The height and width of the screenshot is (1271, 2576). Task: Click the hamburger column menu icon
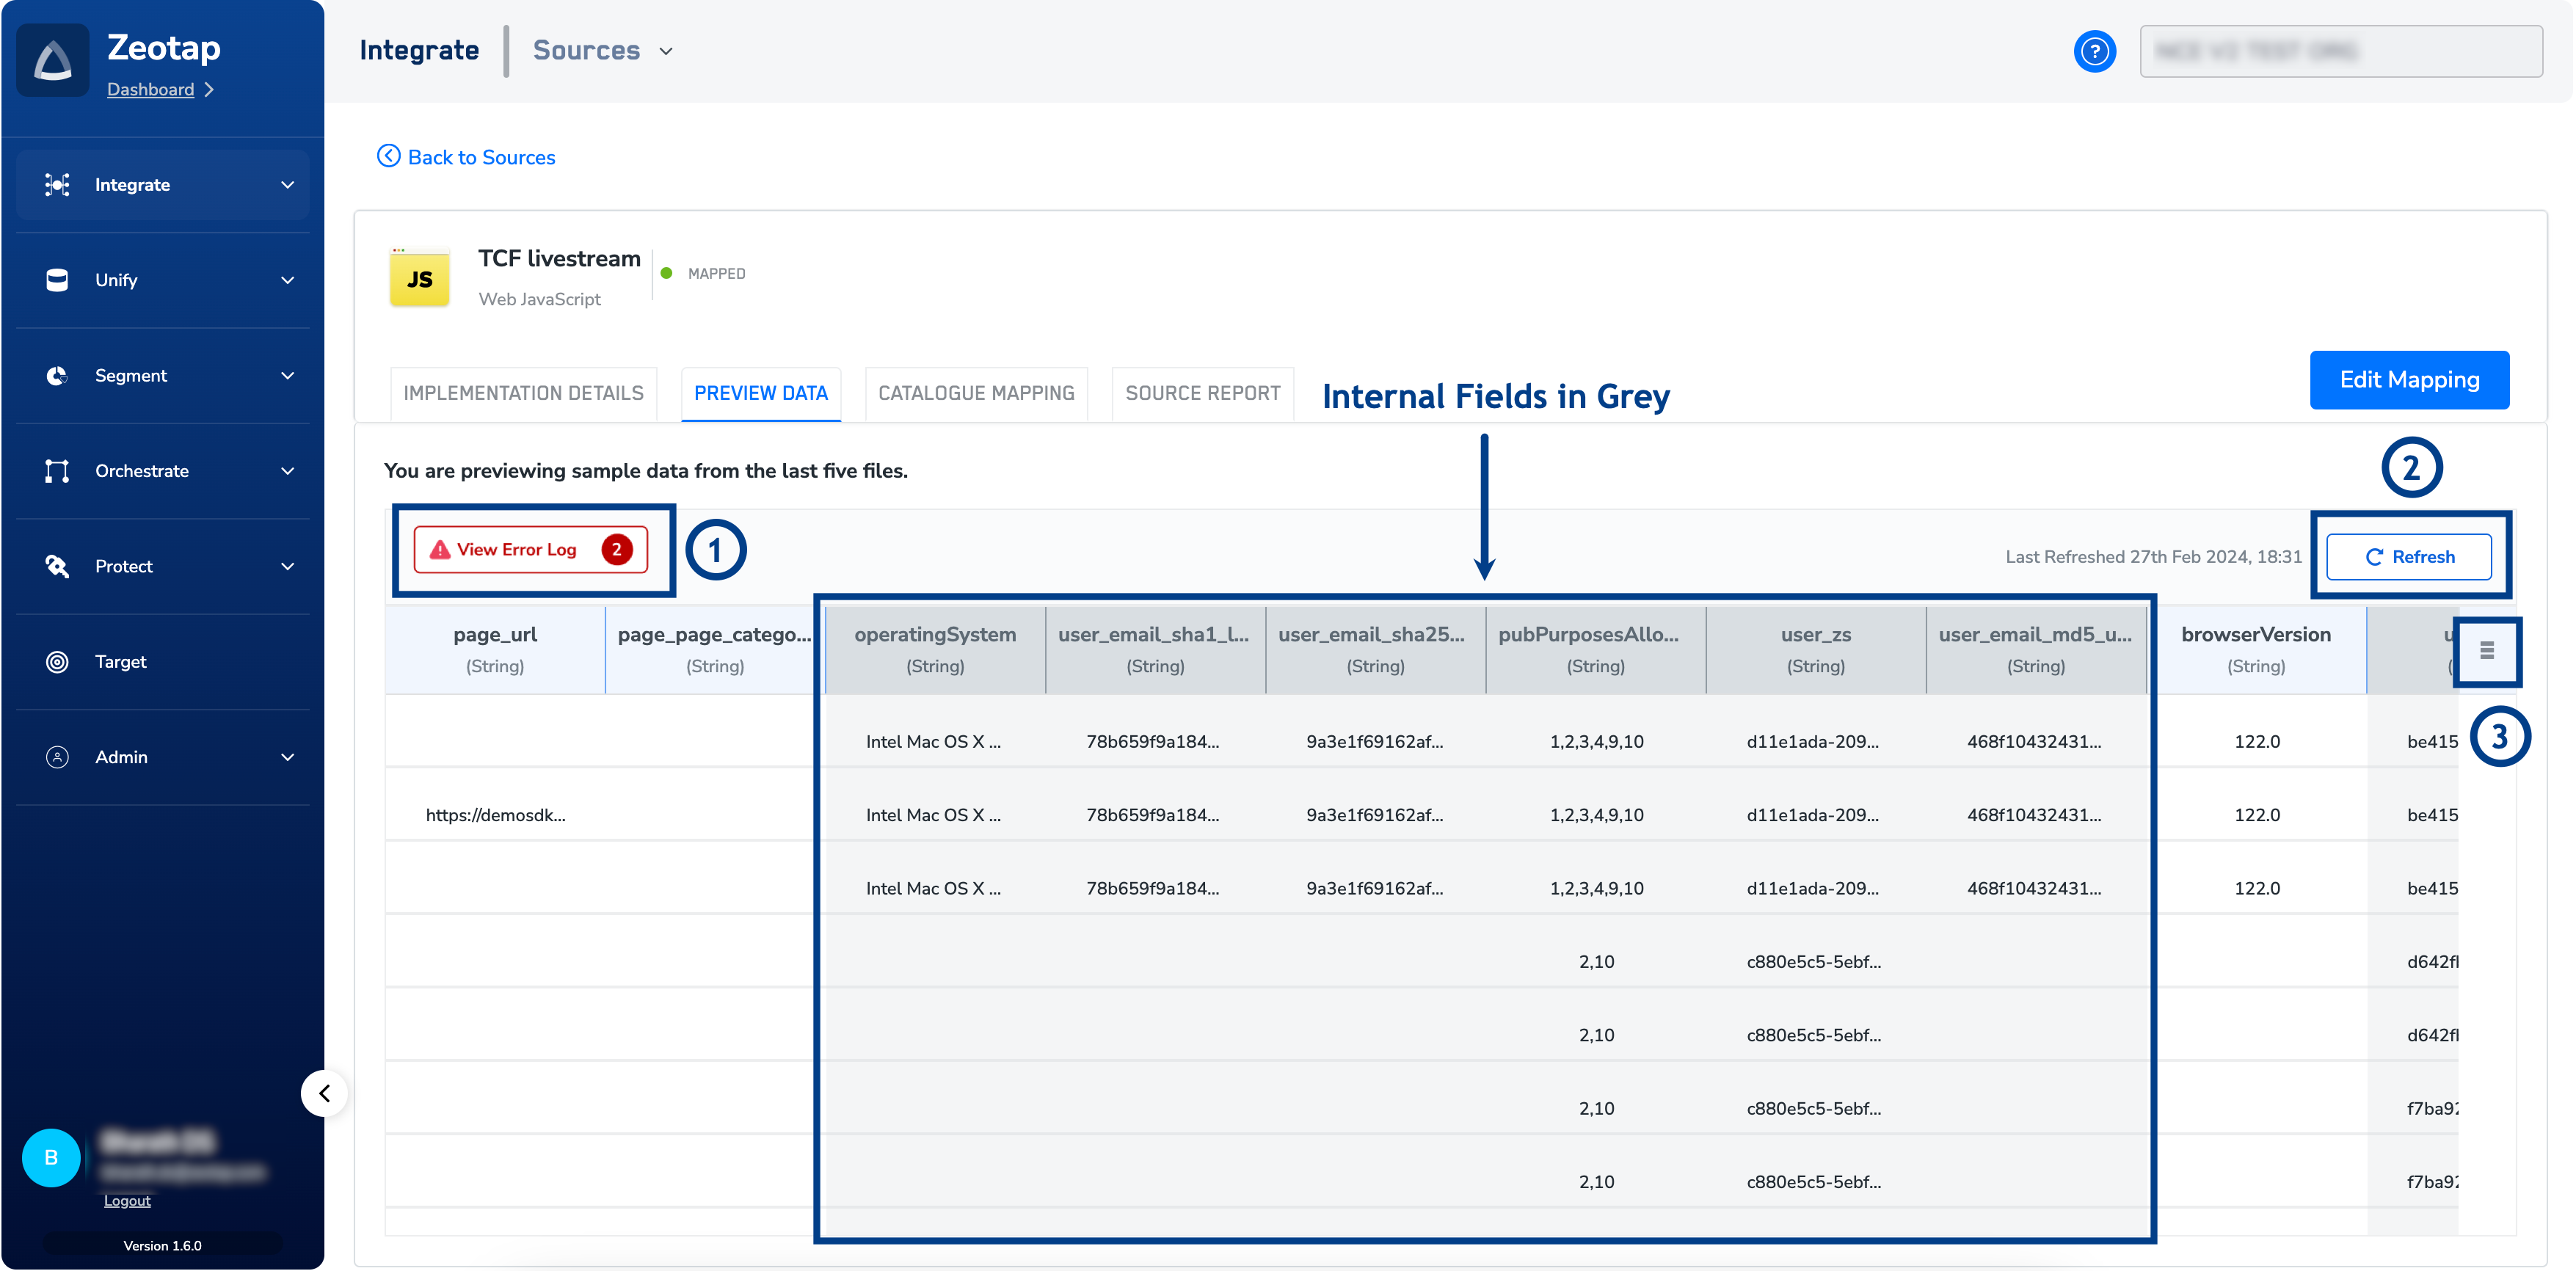(x=2486, y=651)
